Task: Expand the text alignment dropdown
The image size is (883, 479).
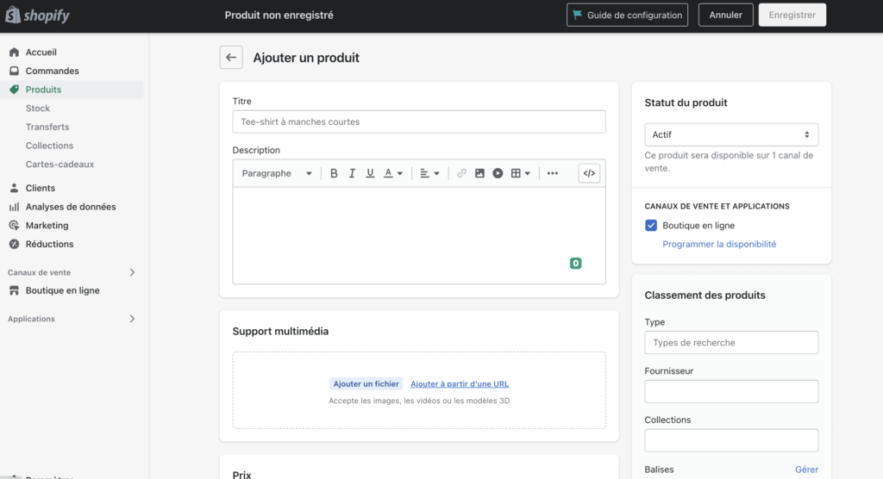Action: tap(429, 173)
